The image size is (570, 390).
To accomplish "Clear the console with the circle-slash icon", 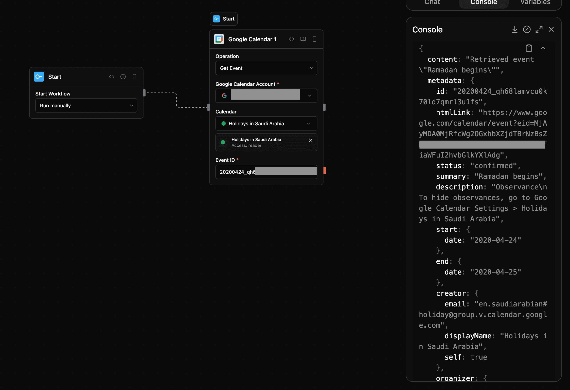I will 527,30.
